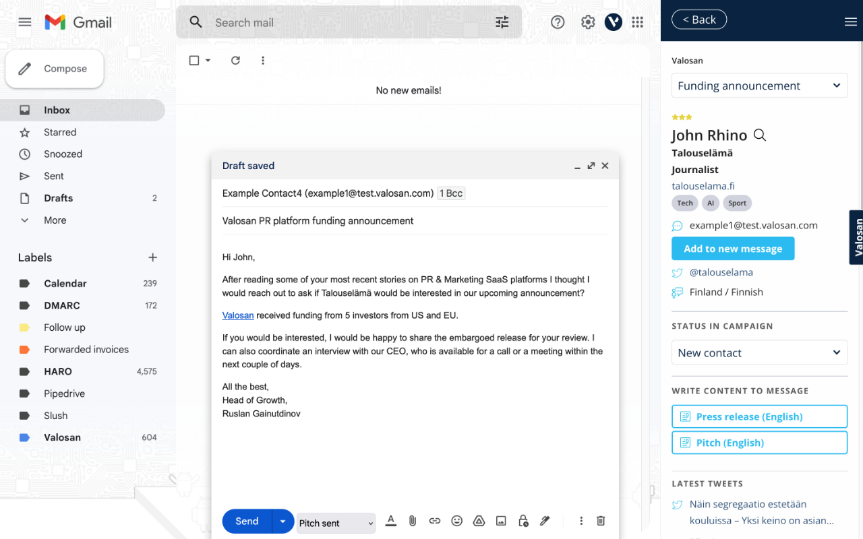Click the Sport tag chip
Image resolution: width=863 pixels, height=539 pixels.
coord(737,203)
